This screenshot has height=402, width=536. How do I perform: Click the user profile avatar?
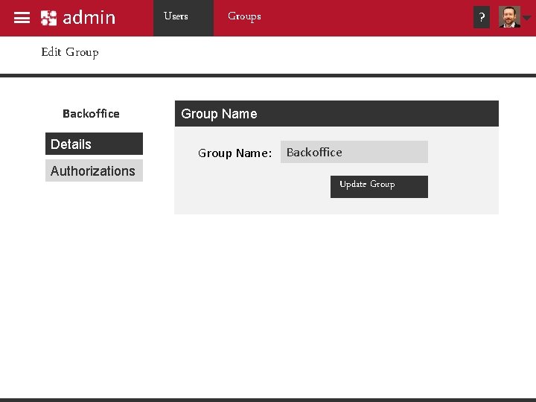[x=509, y=16]
